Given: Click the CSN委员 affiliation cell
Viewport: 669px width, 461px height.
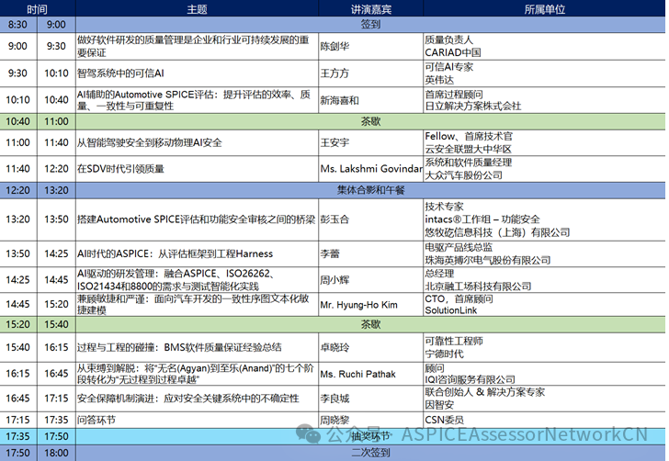Looking at the screenshot, I should (544, 420).
